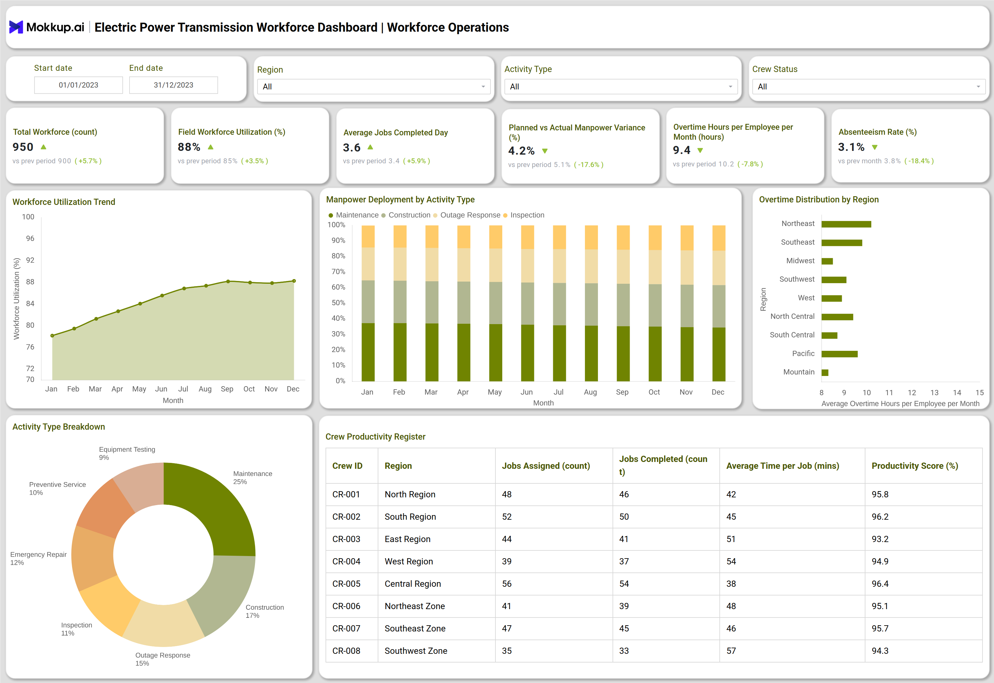Click the Total Workforce value 950
994x683 pixels.
(23, 147)
